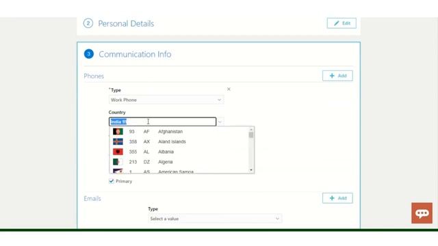Viewport: 438px width, 246px height.
Task: Select Afghanistan from the country list
Action: point(179,131)
